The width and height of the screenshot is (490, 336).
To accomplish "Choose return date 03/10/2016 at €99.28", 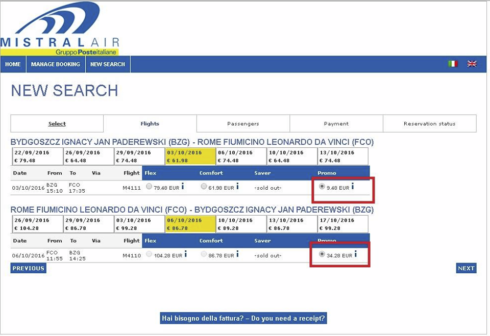I will (x=139, y=224).
